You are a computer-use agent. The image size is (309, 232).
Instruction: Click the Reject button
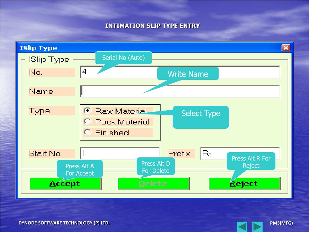(244, 184)
